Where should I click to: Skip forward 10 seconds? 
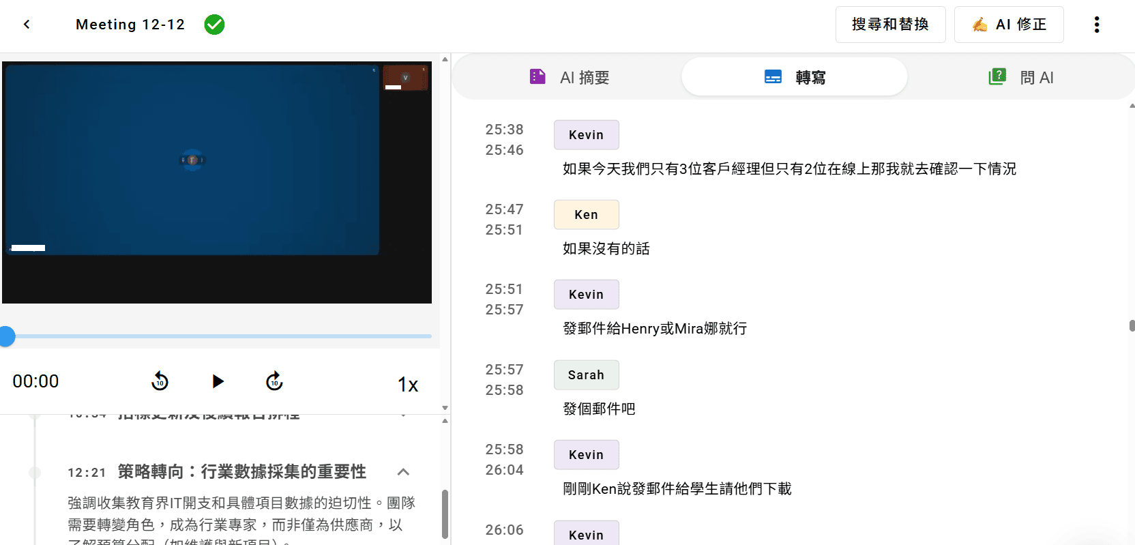274,381
